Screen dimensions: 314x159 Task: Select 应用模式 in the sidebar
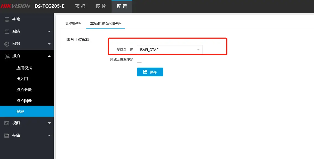24,68
